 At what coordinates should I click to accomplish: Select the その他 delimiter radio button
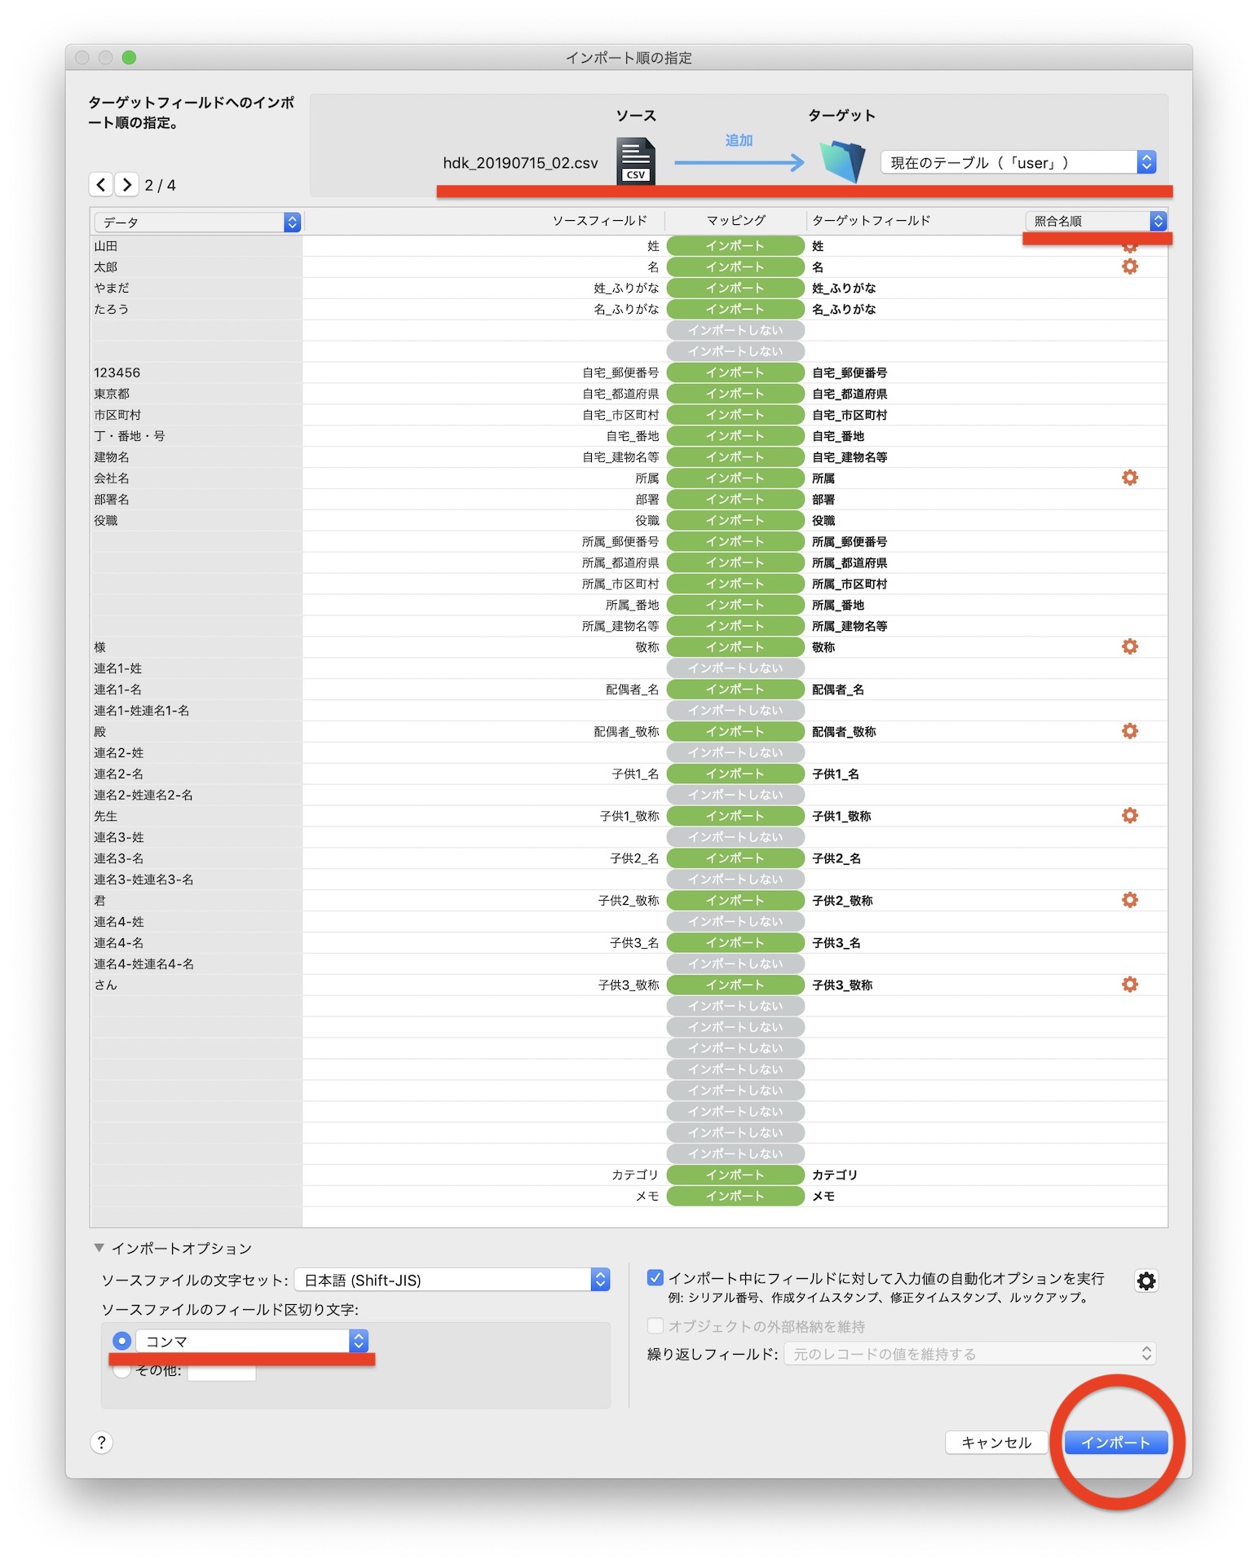pyautogui.click(x=121, y=1371)
